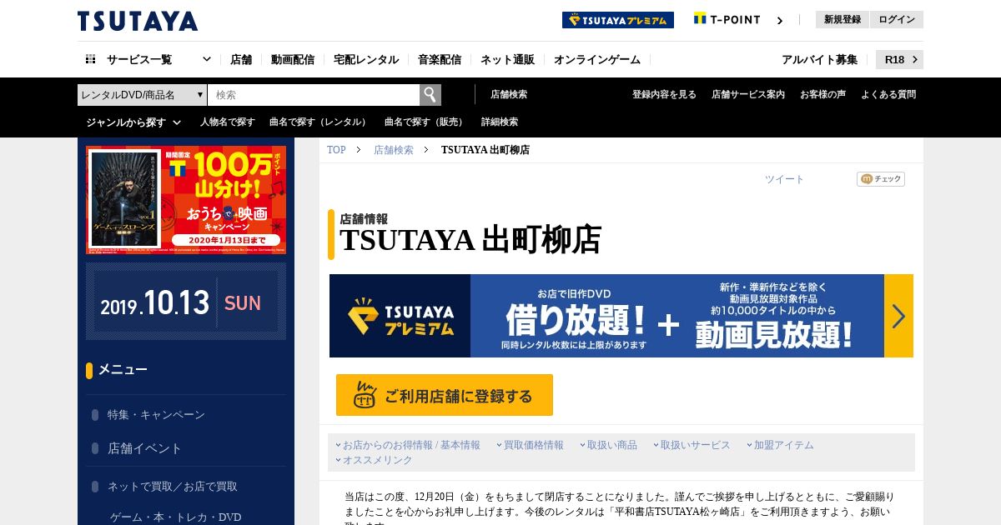Open 特集・キャンペーン sidebar item

pyautogui.click(x=156, y=414)
